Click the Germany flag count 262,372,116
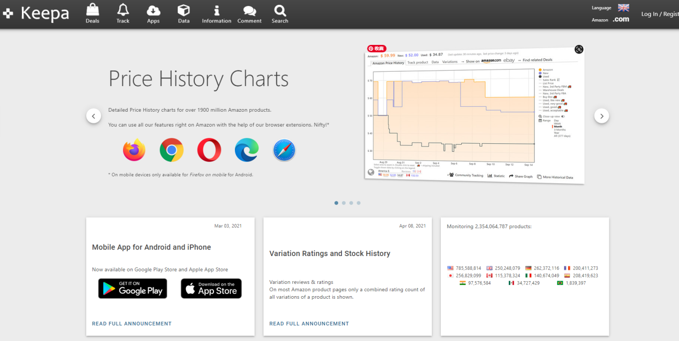 543,268
